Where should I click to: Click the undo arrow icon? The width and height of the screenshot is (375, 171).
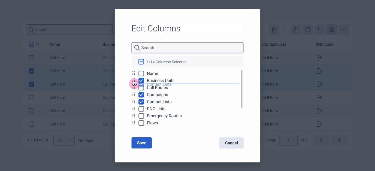[320, 30]
